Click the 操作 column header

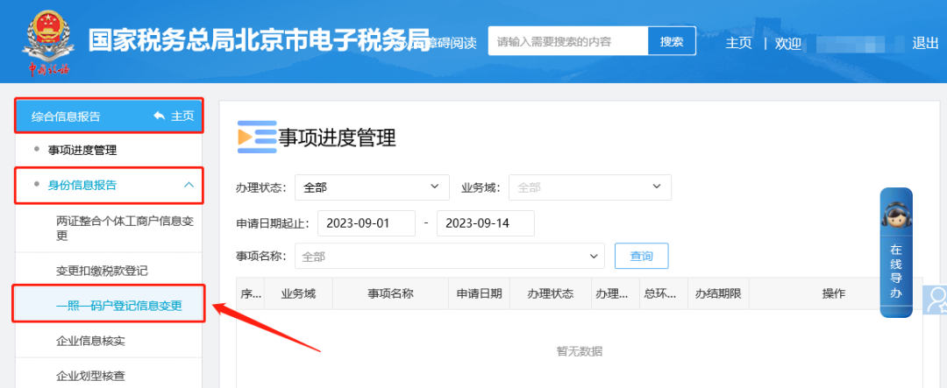[x=834, y=294]
